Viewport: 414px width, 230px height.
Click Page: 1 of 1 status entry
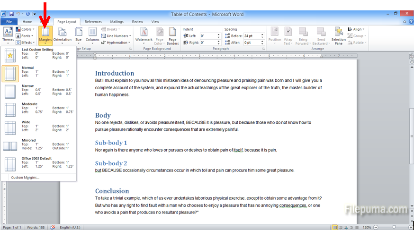tap(12, 227)
